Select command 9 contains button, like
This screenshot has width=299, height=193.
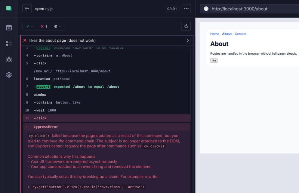(107, 102)
